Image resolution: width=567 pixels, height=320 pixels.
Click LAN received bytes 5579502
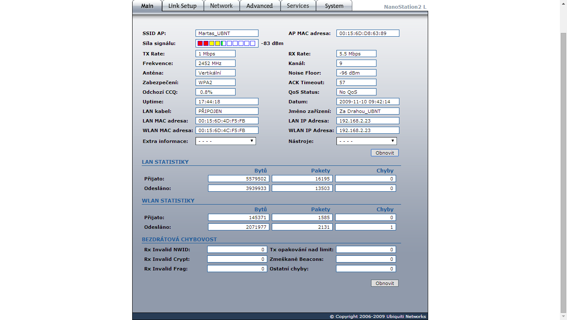tap(238, 179)
